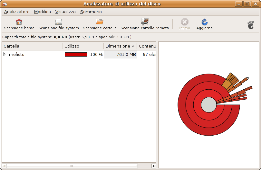261x170 pixels.
Task: Sort by Dimensione column header
Action: tap(120, 46)
